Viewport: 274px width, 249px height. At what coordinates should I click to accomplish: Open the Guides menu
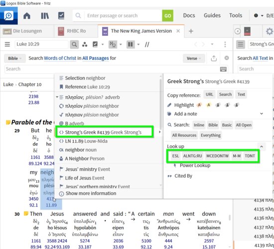212,15
